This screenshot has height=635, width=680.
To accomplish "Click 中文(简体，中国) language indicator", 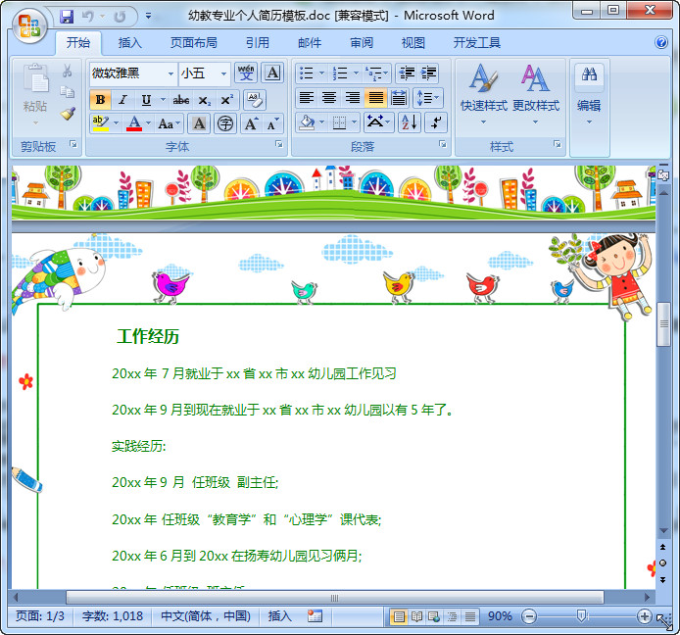I will click(206, 616).
